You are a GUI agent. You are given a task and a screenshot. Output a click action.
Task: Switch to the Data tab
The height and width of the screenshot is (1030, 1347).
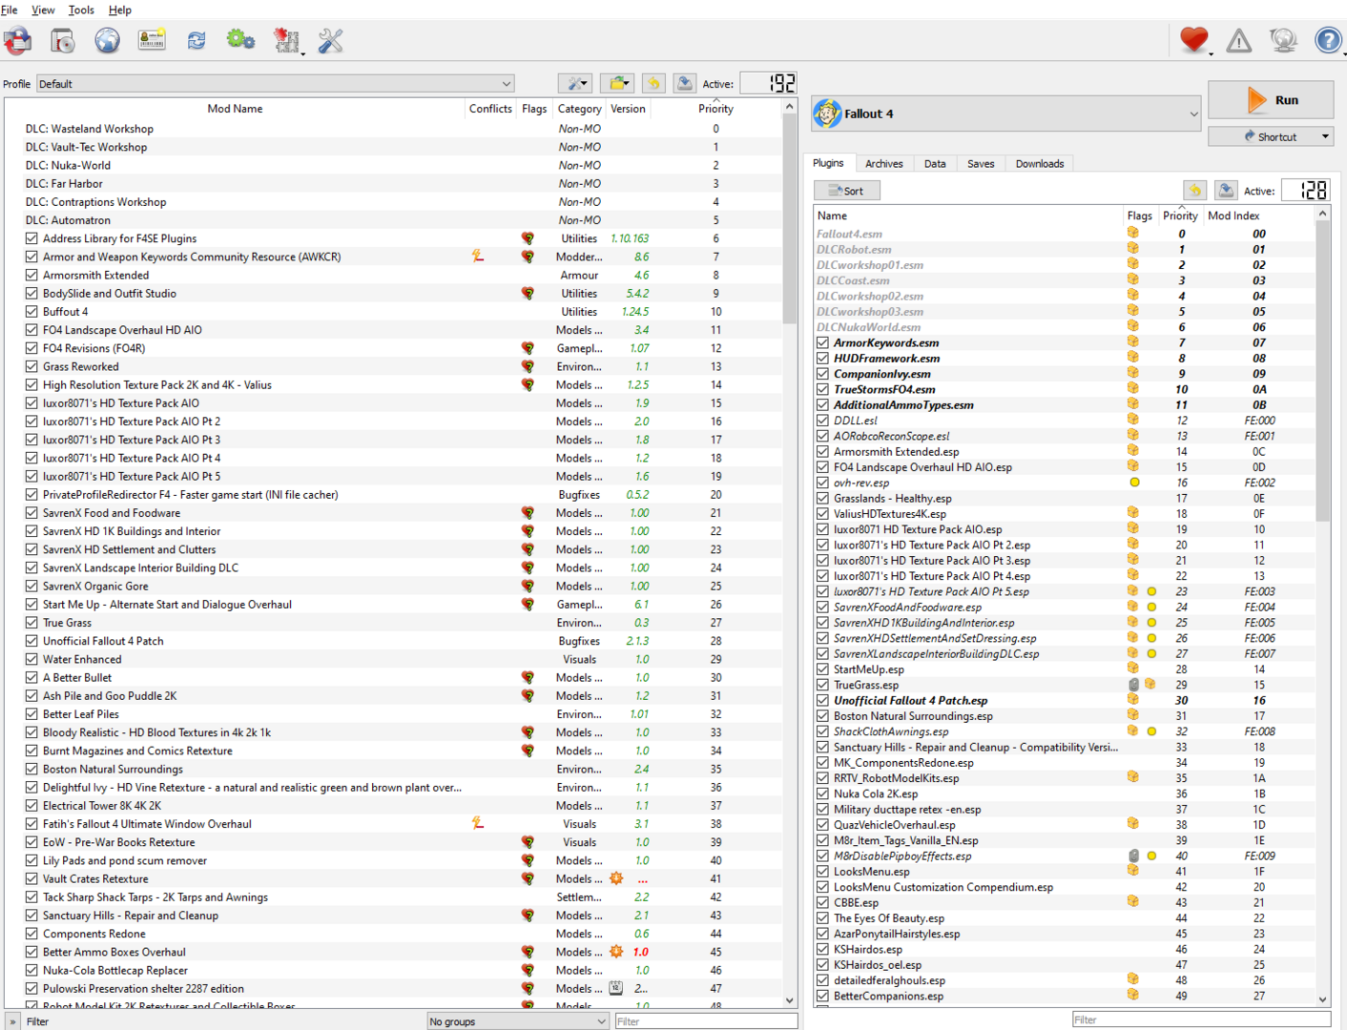click(935, 164)
